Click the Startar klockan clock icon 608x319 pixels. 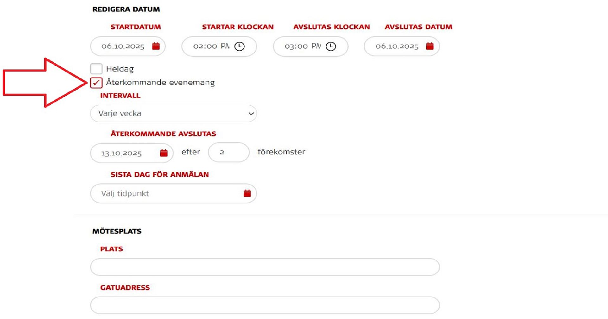pos(239,47)
